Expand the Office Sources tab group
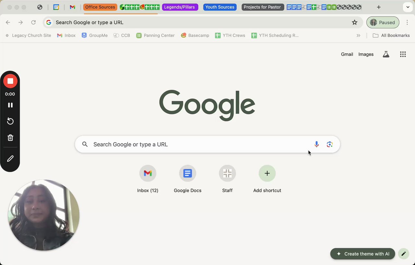415x265 pixels. (100, 7)
